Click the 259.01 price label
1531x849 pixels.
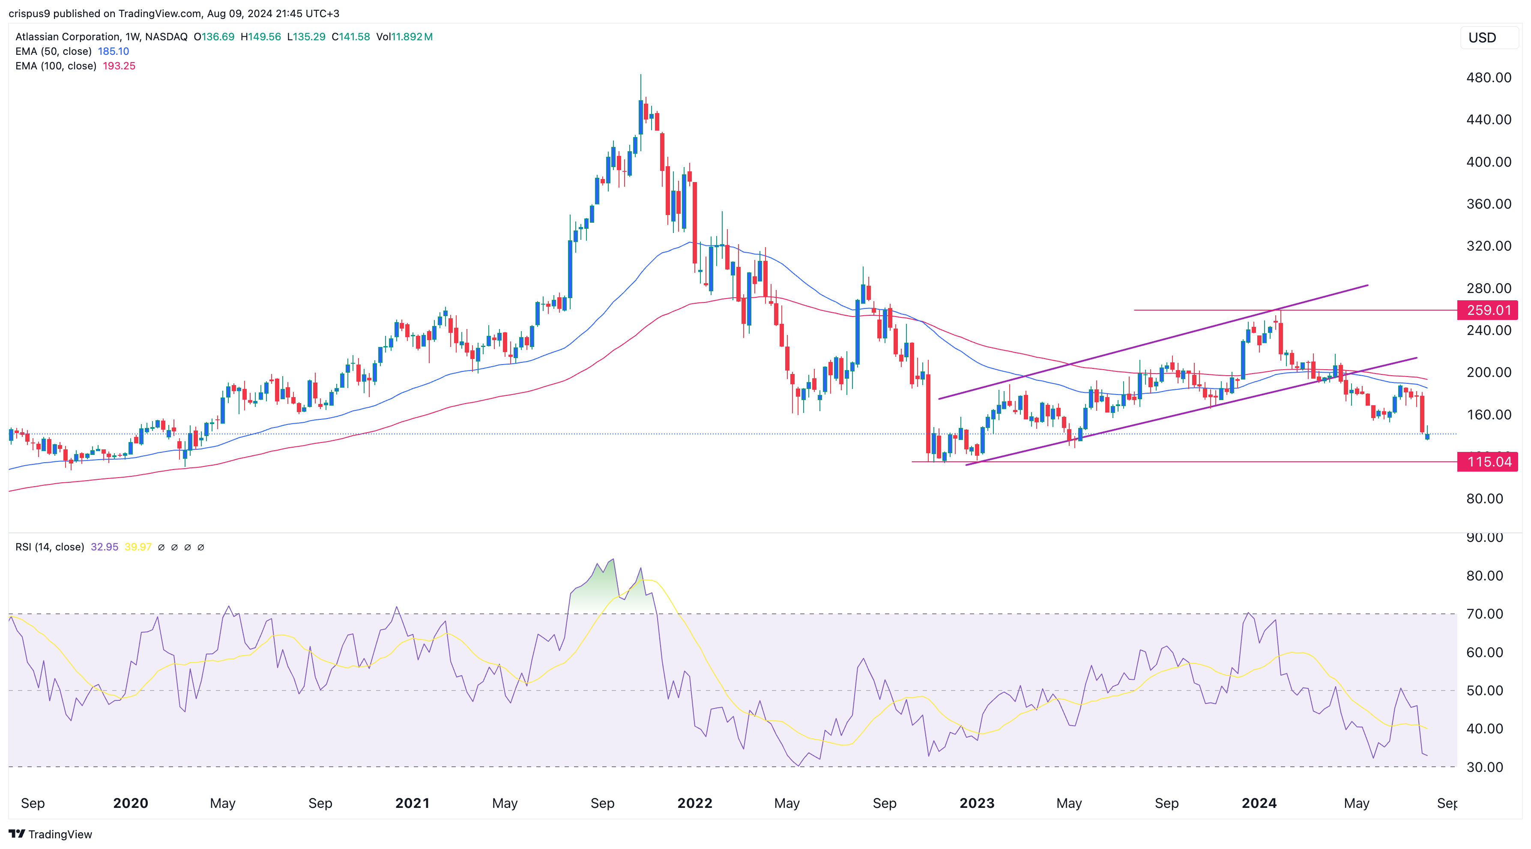(x=1488, y=310)
